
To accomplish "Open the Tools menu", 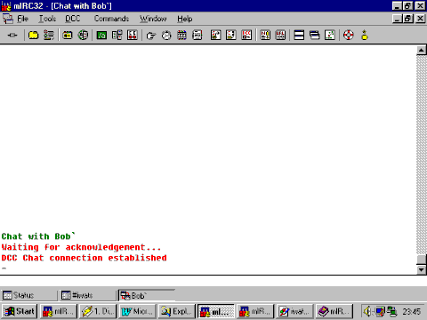I will point(47,19).
